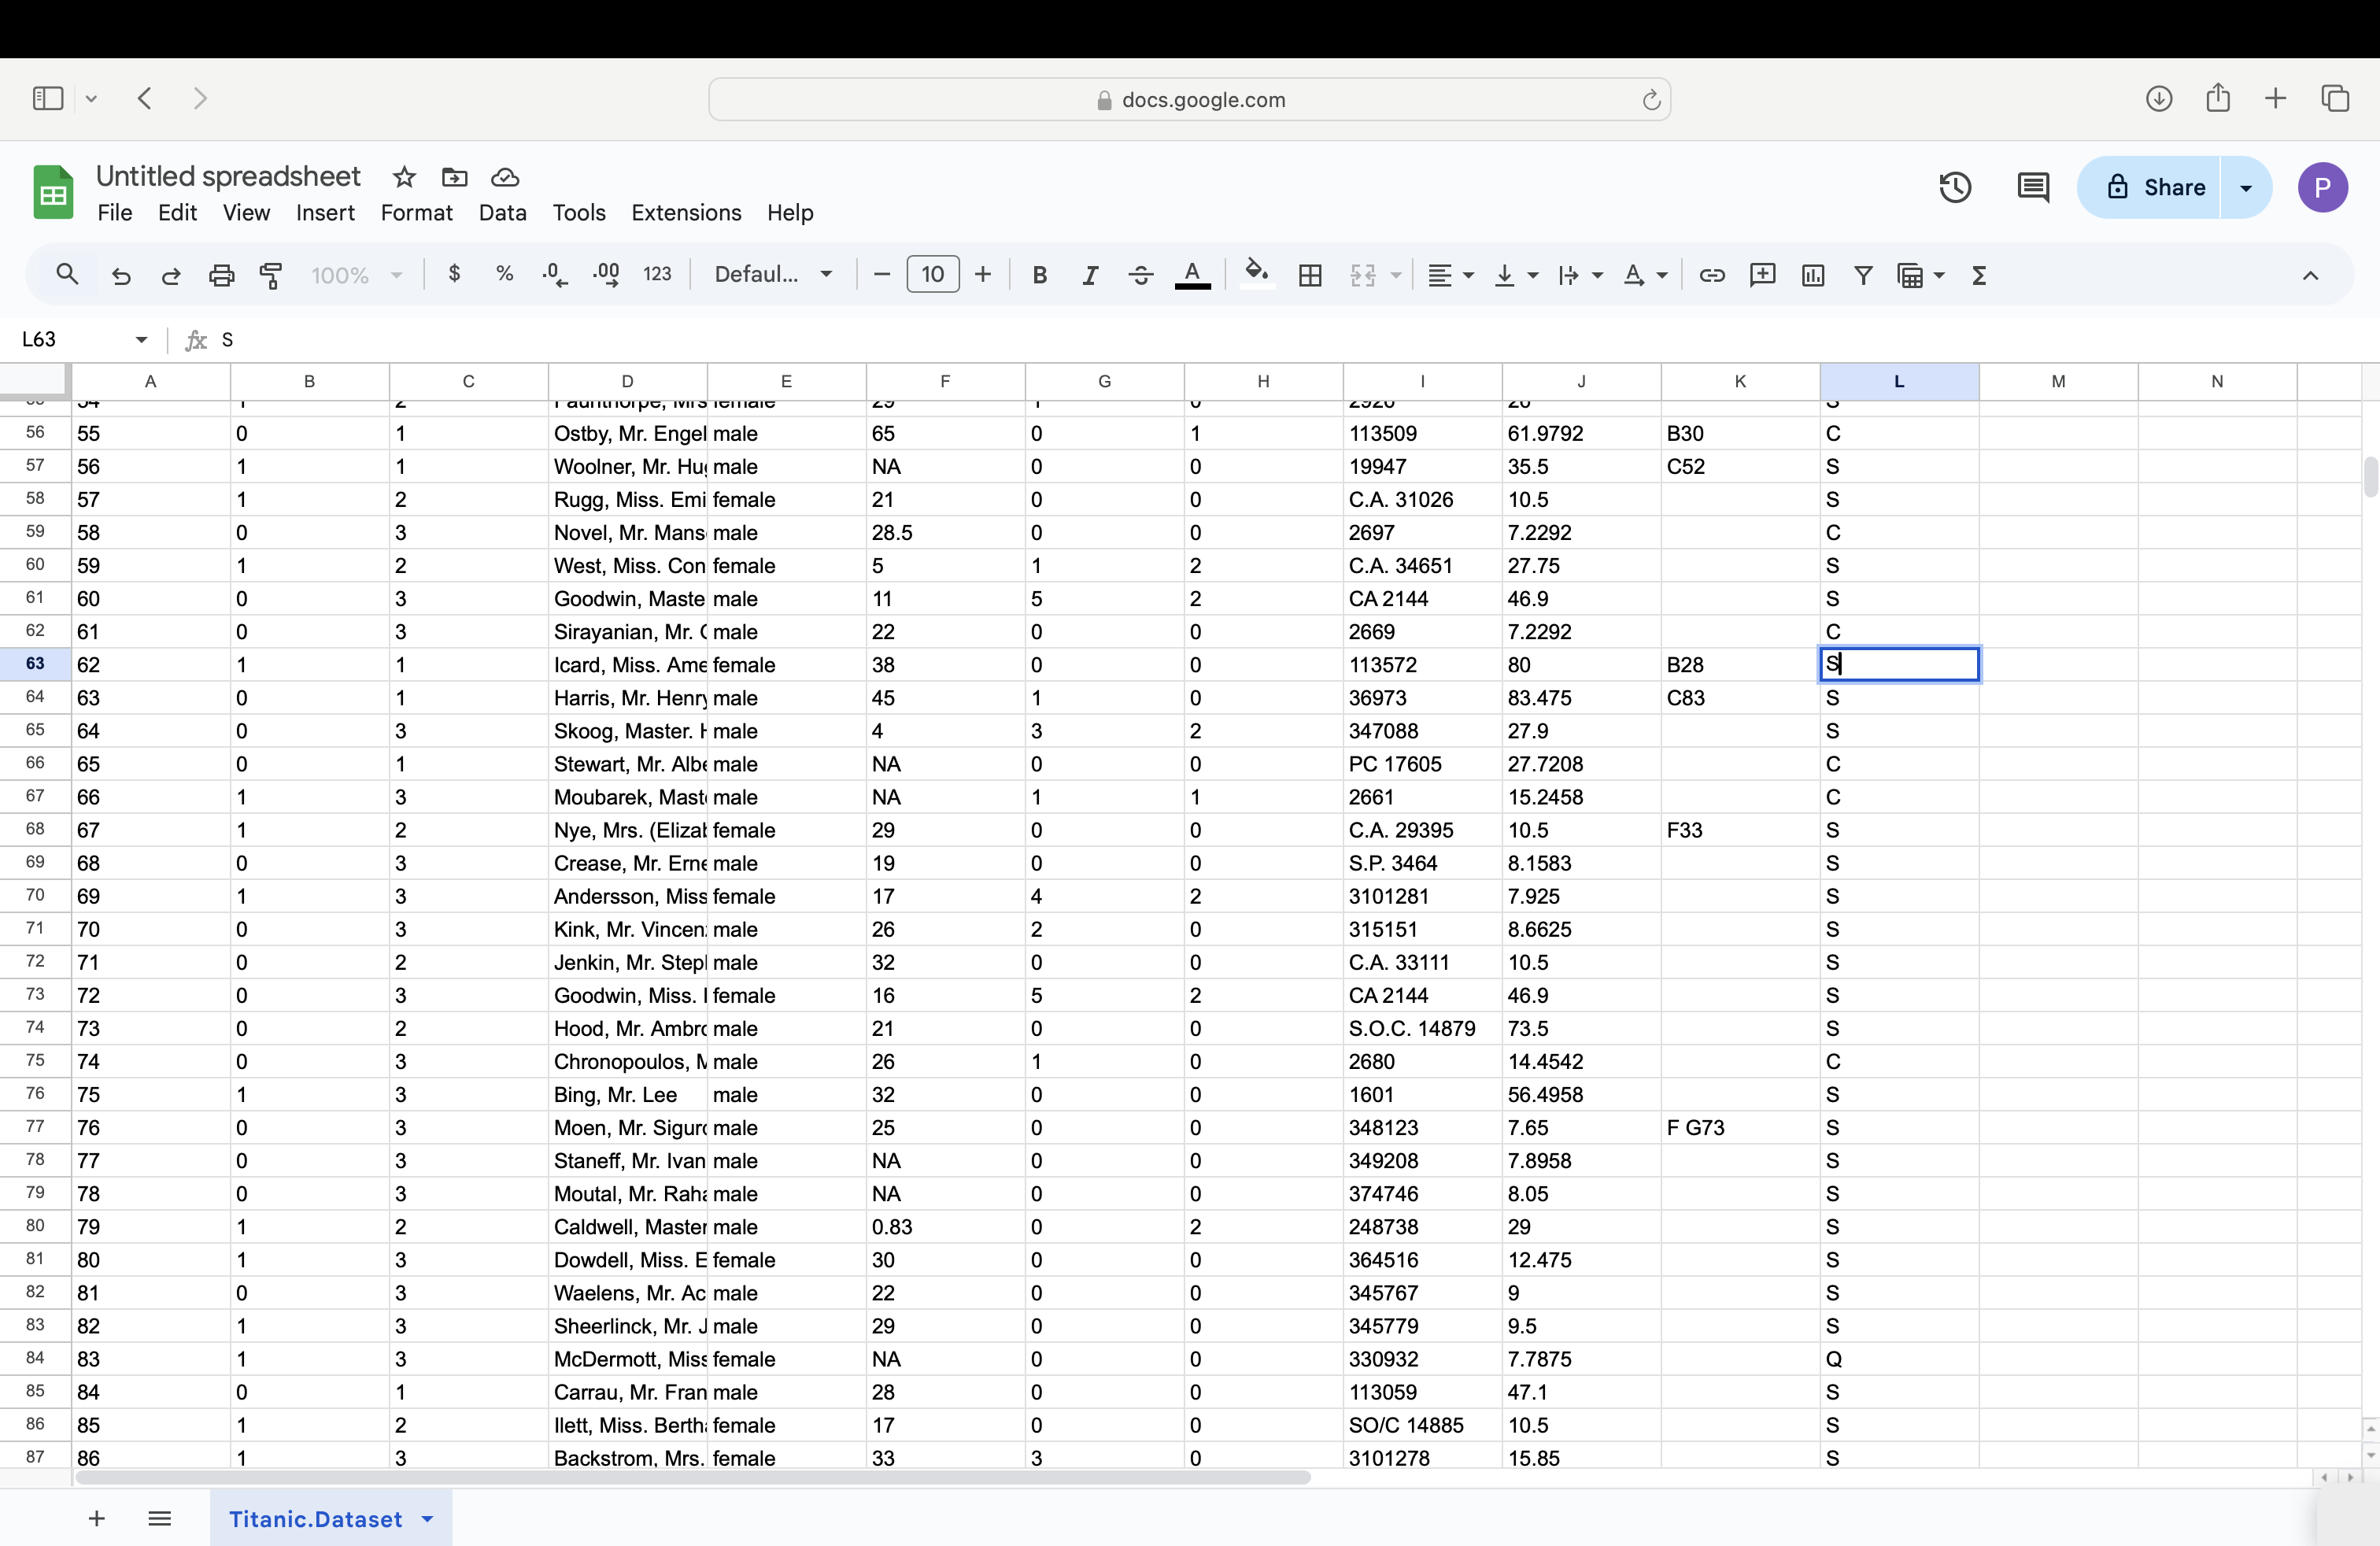This screenshot has width=2380, height=1546.
Task: Open the Edit menu
Action: [x=177, y=212]
